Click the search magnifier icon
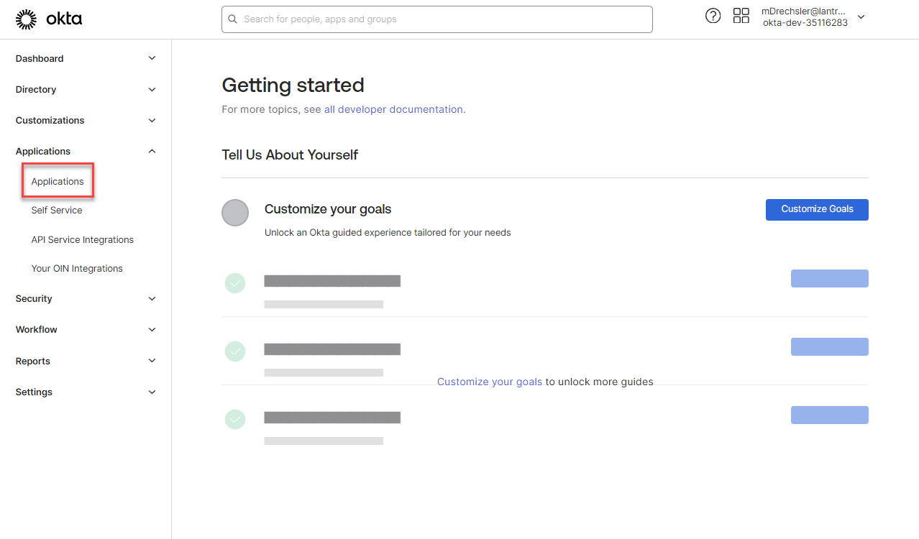The width and height of the screenshot is (919, 539). click(x=233, y=19)
